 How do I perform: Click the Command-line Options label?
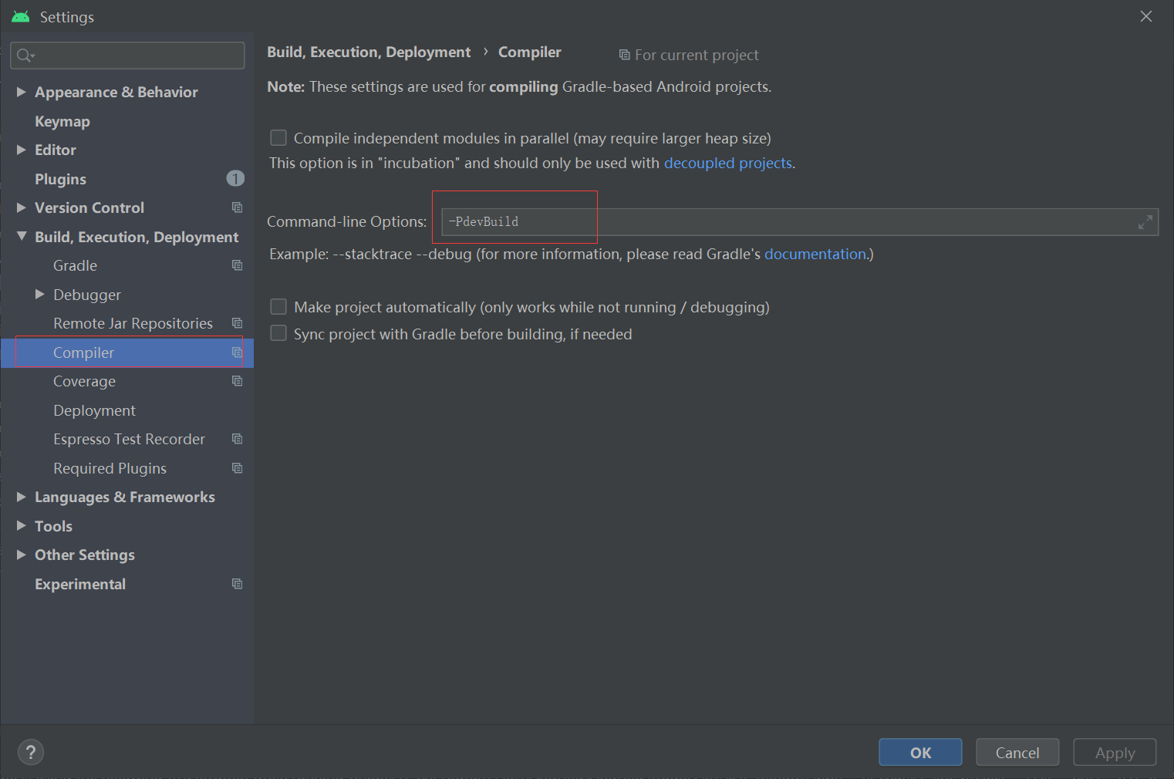click(x=346, y=221)
